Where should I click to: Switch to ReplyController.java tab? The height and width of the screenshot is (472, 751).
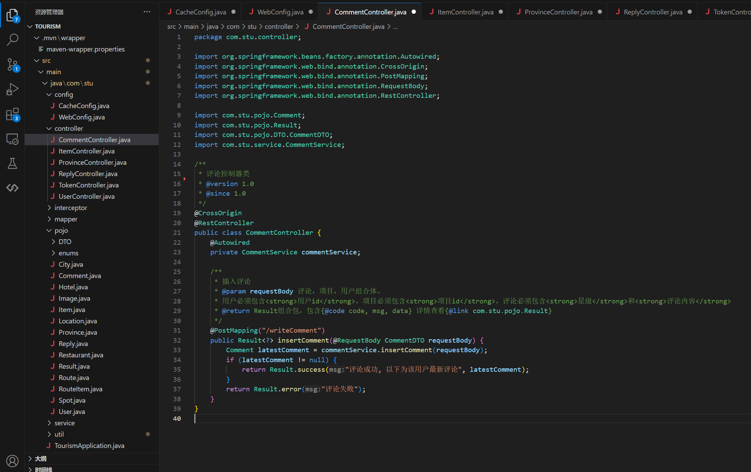click(652, 12)
